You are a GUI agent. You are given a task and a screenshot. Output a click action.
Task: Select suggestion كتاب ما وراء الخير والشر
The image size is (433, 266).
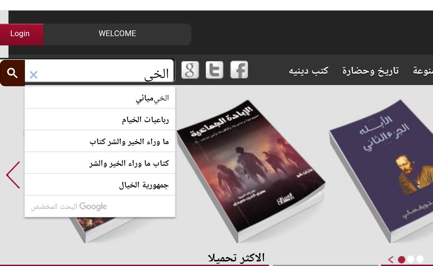coord(100,163)
